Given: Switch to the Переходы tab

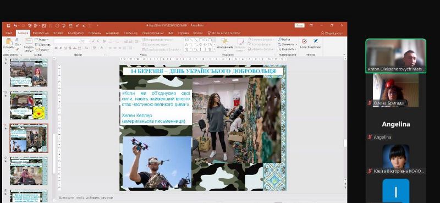Looking at the screenshot, I should click(95, 33).
